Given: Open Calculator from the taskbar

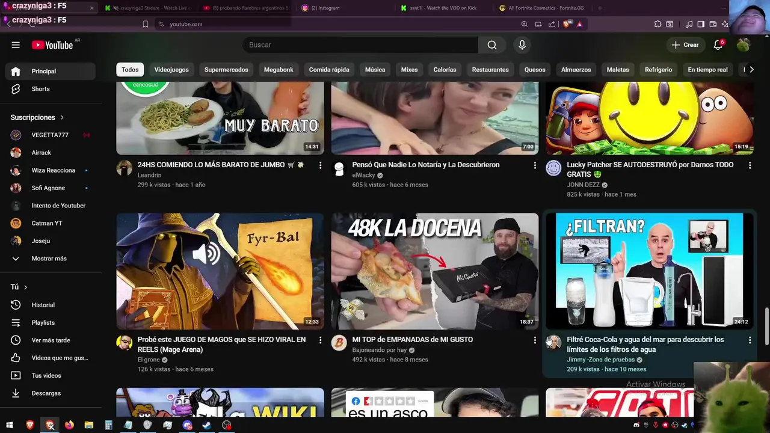Looking at the screenshot, I should pos(109,425).
